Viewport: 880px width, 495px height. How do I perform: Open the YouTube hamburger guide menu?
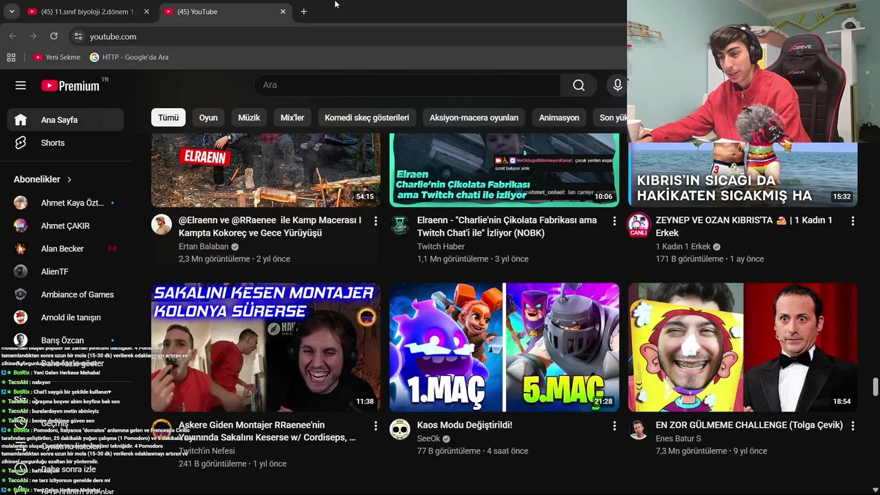[21, 85]
